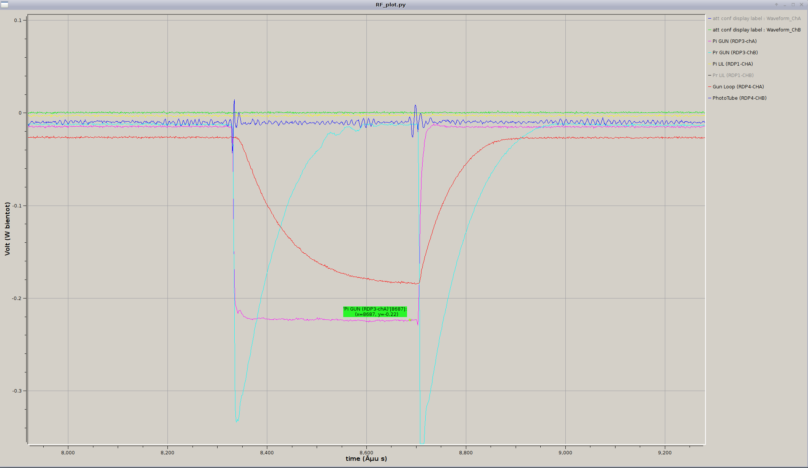Image resolution: width=808 pixels, height=468 pixels.
Task: Click the time axis title
Action: pyautogui.click(x=366, y=459)
